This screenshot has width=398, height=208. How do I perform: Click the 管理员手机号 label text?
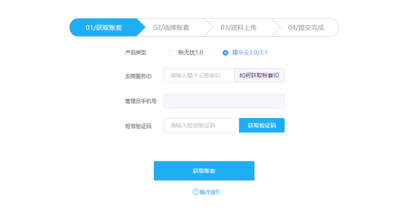[141, 101]
